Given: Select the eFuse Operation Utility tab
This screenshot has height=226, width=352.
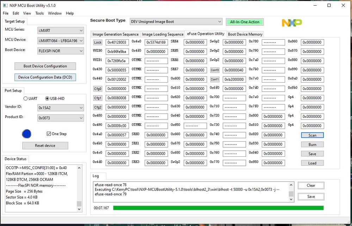Looking at the screenshot, I should [206, 34].
